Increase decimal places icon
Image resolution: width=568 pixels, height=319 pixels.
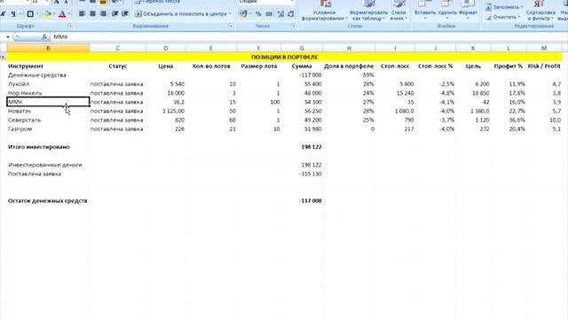point(280,14)
